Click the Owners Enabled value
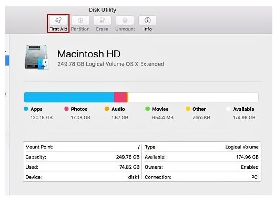Viewport: 278px width, 201px height. click(x=249, y=167)
